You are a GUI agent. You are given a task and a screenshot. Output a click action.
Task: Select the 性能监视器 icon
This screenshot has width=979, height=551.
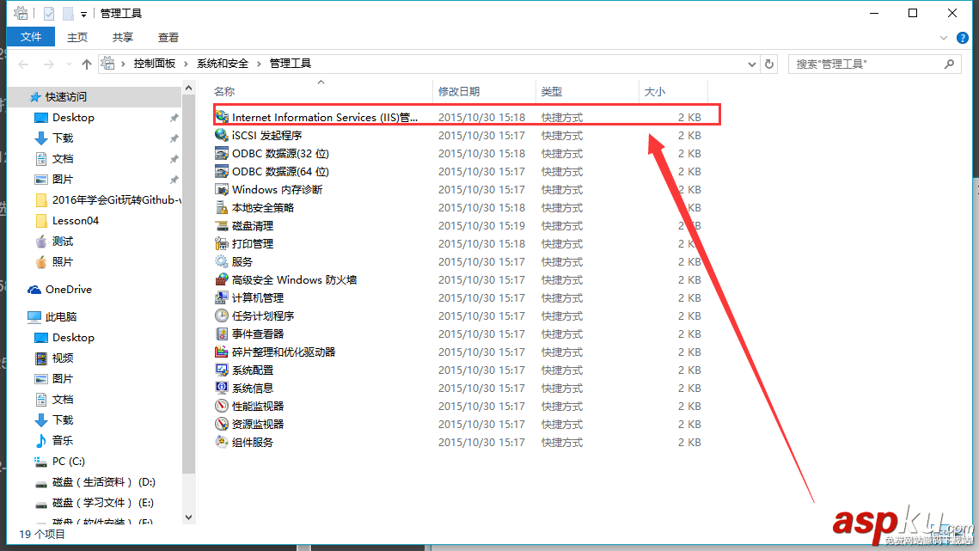click(222, 406)
